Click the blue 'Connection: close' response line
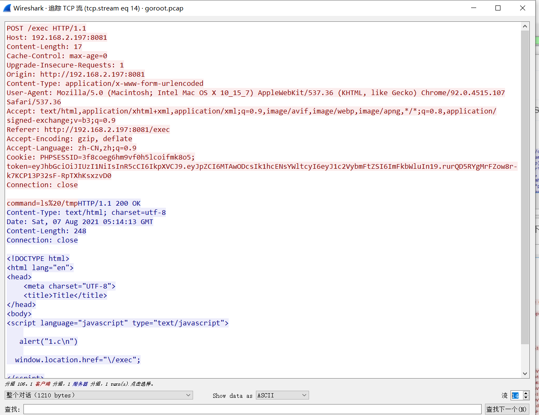Image resolution: width=539 pixels, height=415 pixels. (x=42, y=240)
